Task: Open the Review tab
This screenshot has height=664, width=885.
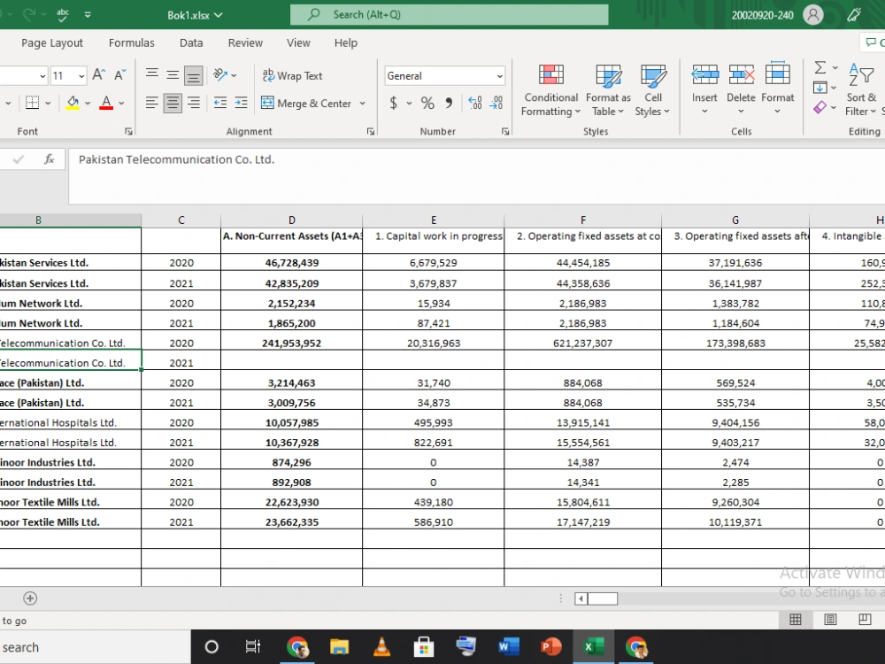Action: coord(245,42)
